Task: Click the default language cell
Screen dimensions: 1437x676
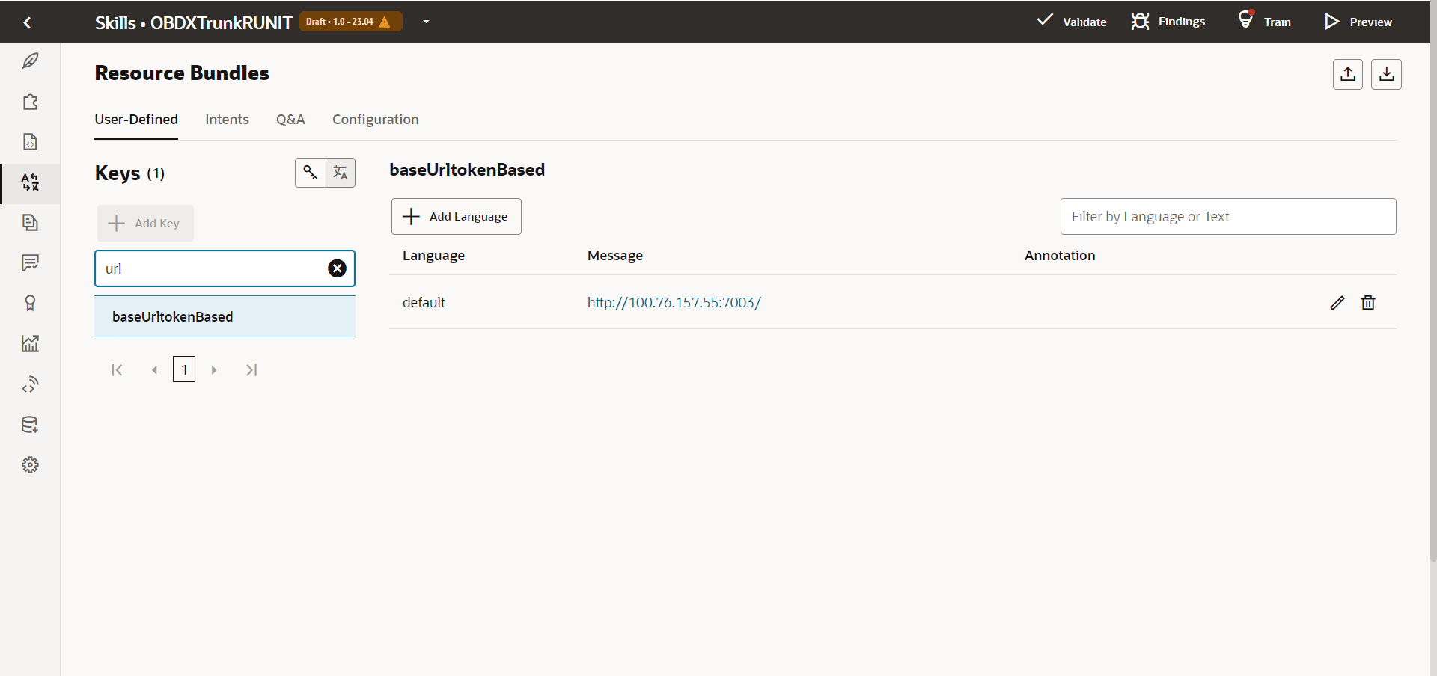Action: coord(424,303)
